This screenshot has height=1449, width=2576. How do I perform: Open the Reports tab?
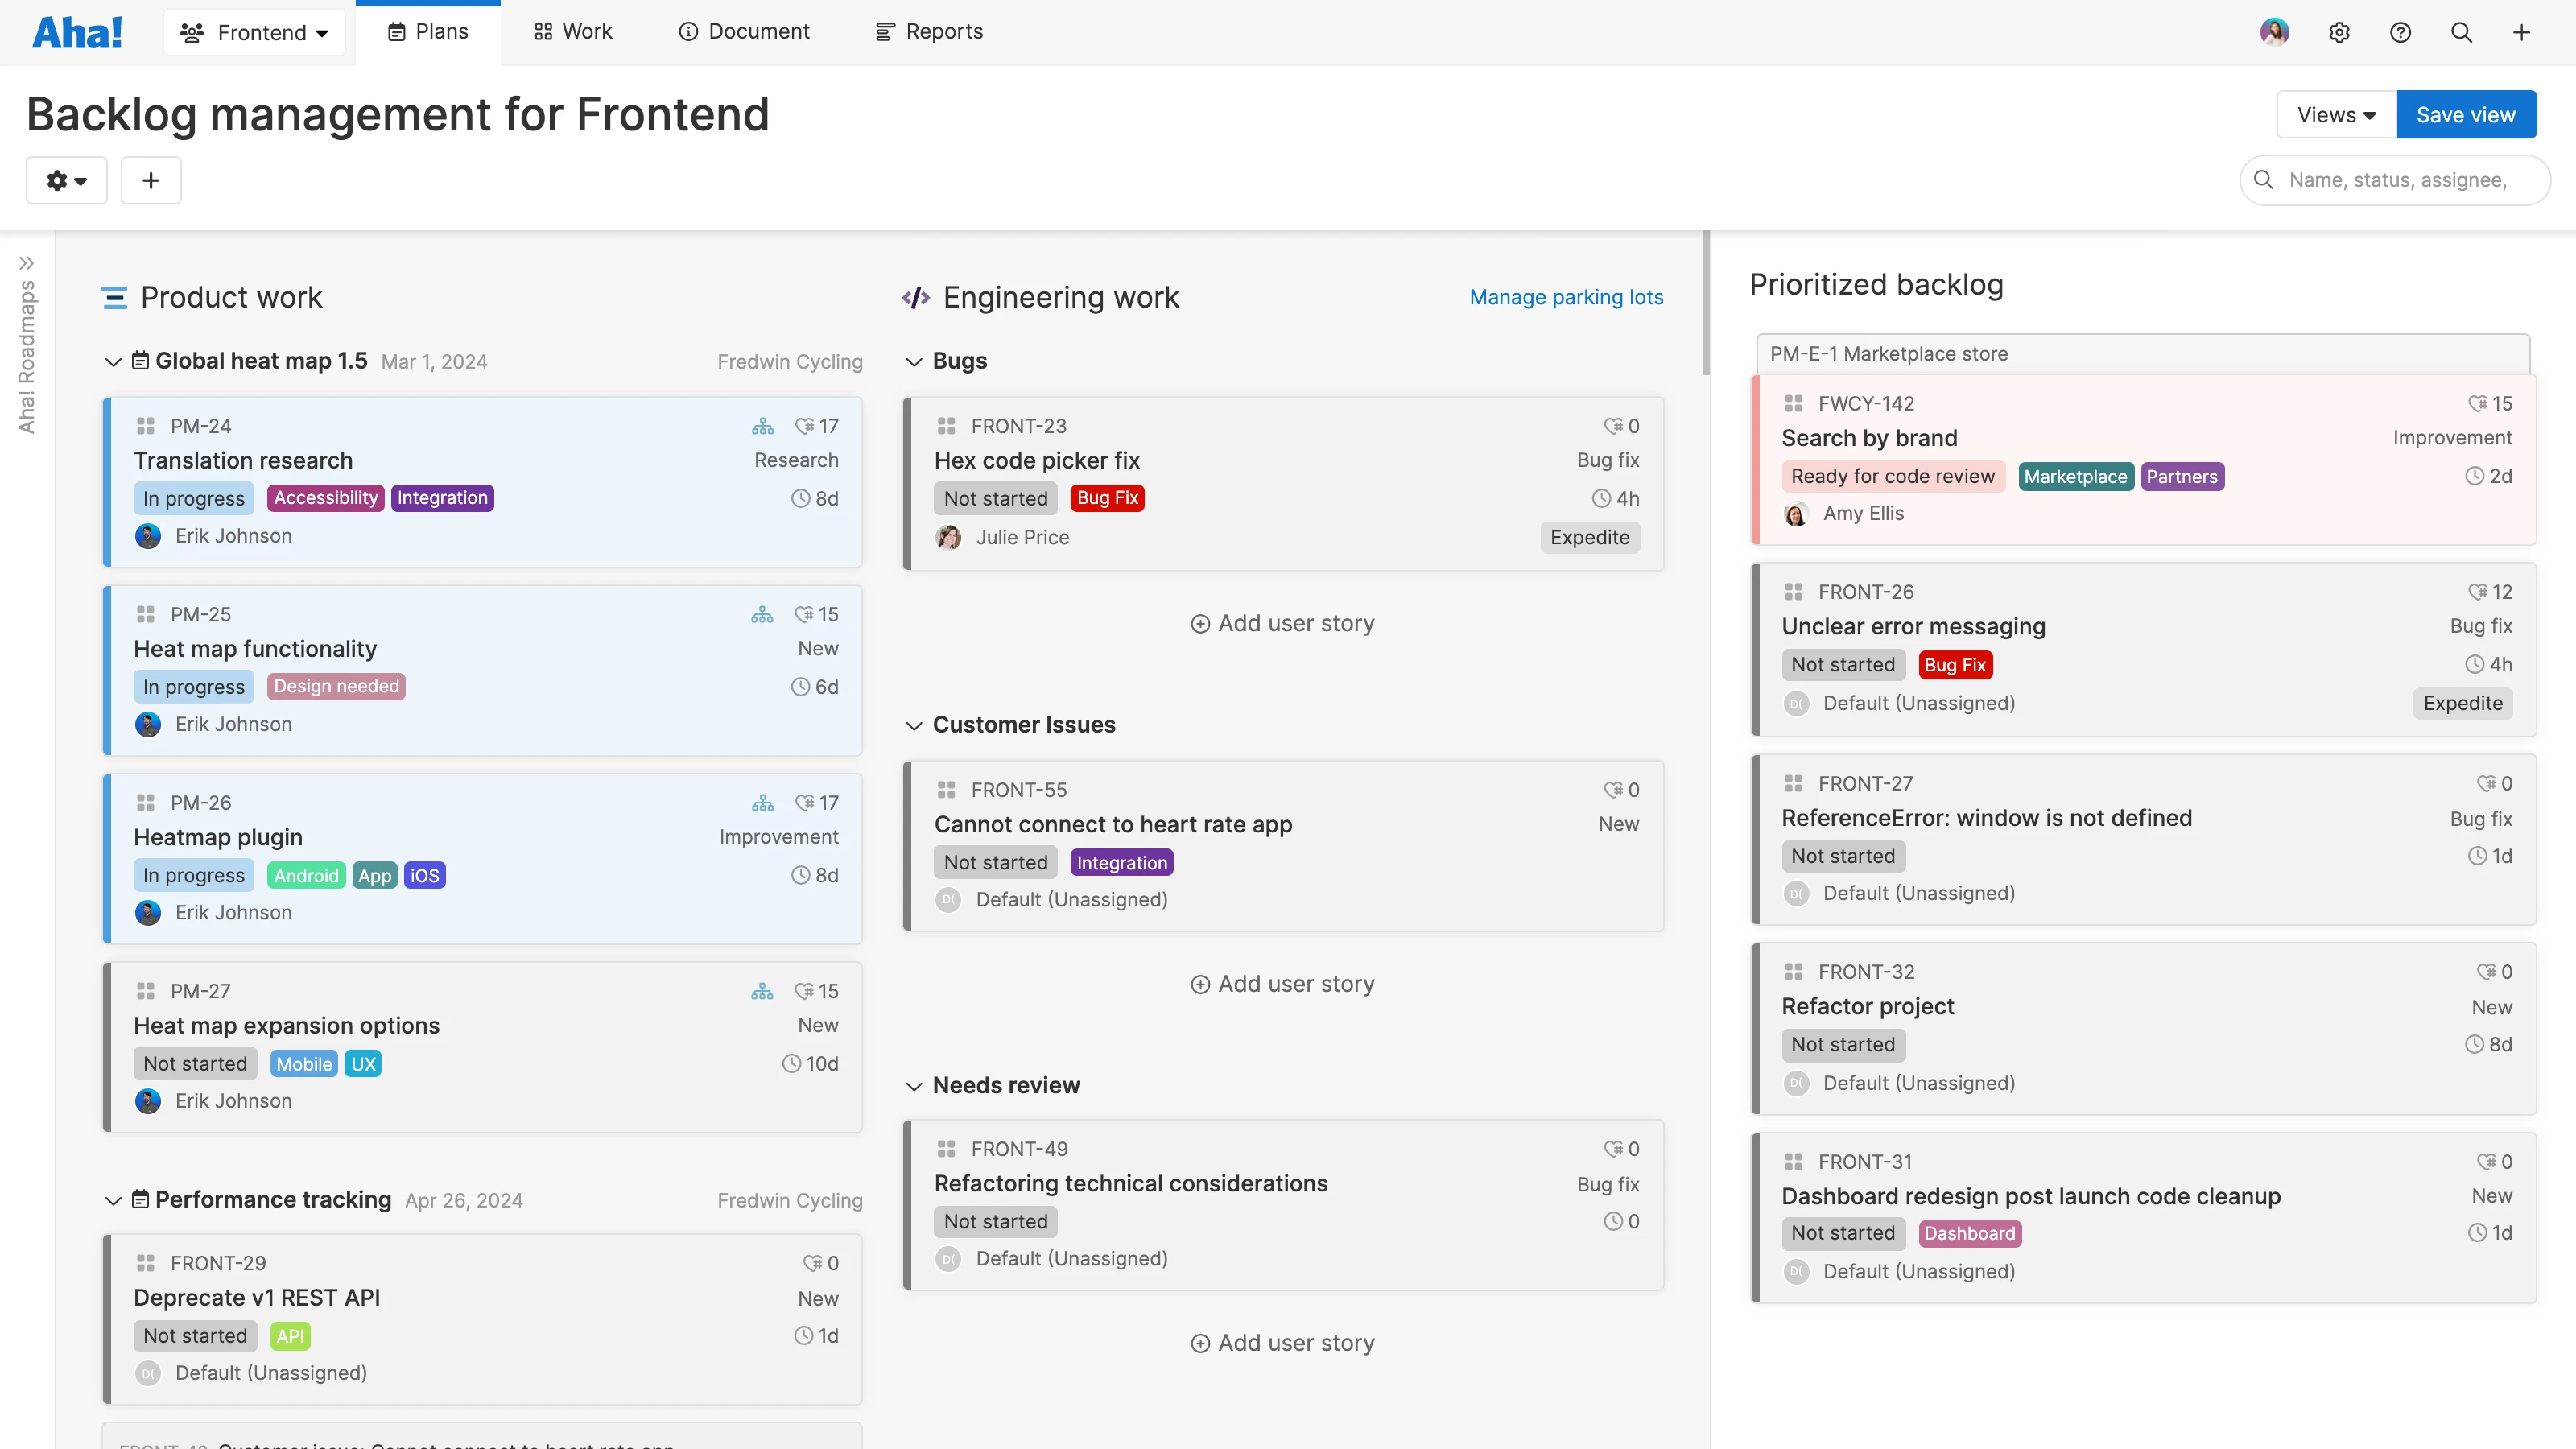click(x=928, y=31)
